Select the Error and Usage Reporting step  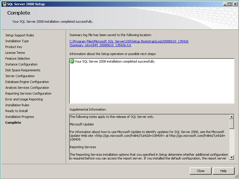(x=24, y=99)
